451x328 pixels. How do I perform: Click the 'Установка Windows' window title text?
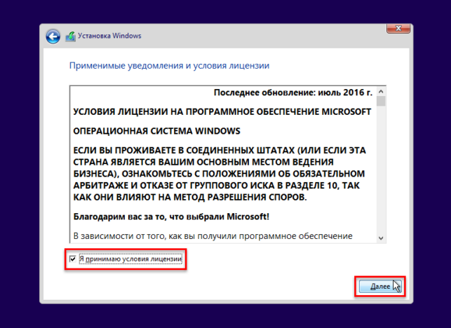(109, 36)
